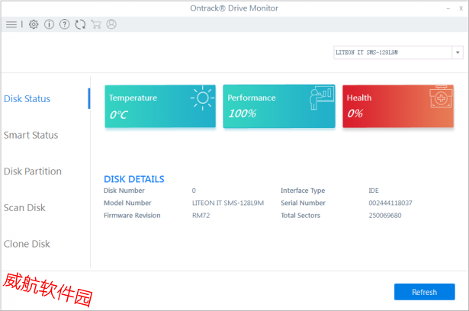Image resolution: width=469 pixels, height=311 pixels.
Task: Go to Disk Partition section
Action: click(33, 172)
